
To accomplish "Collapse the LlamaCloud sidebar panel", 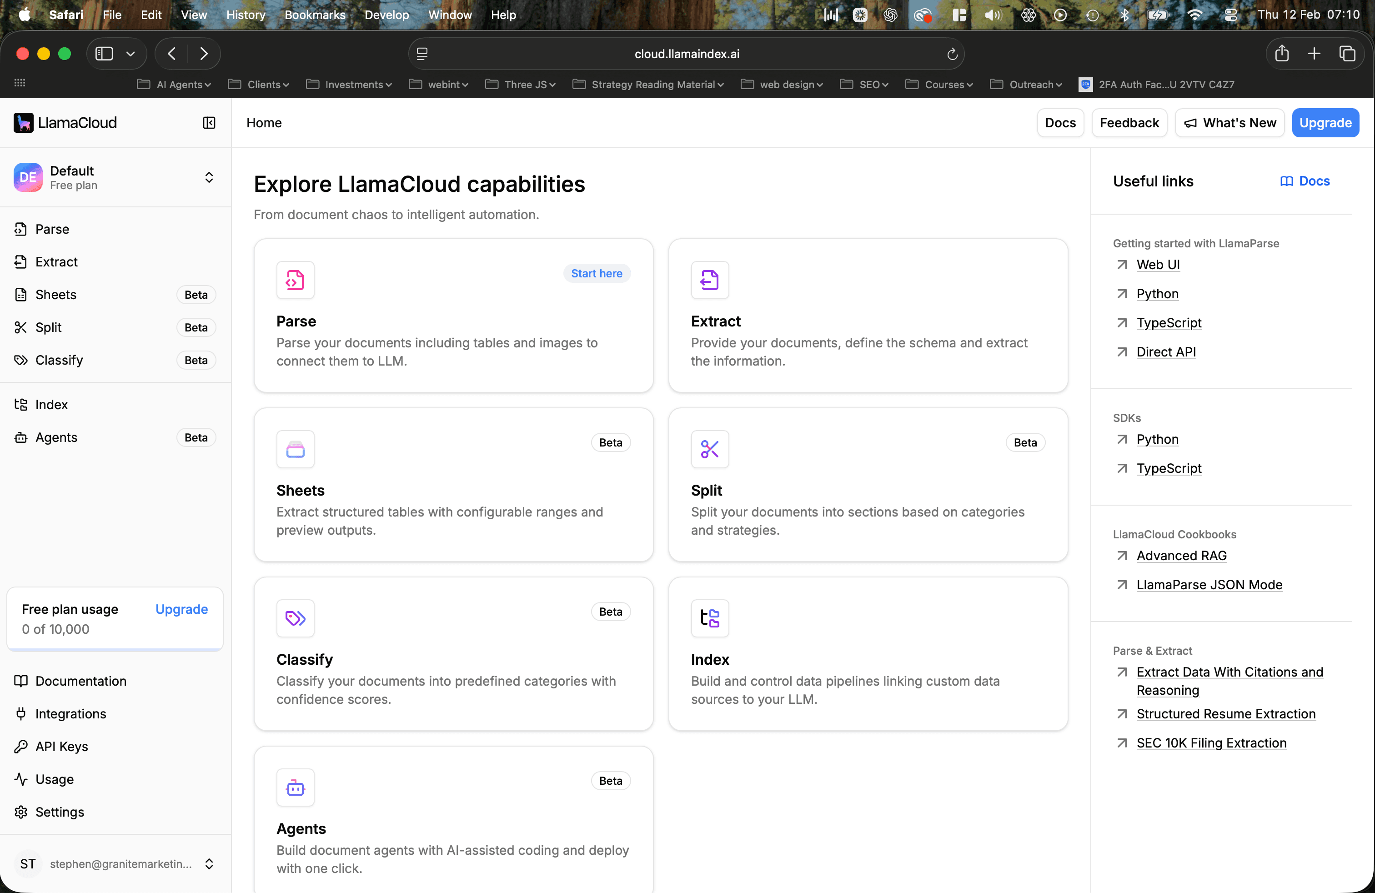I will click(209, 122).
